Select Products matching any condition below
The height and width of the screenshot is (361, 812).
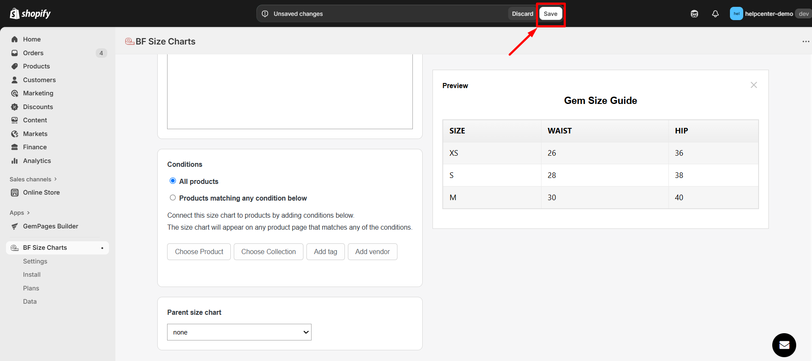click(x=173, y=198)
